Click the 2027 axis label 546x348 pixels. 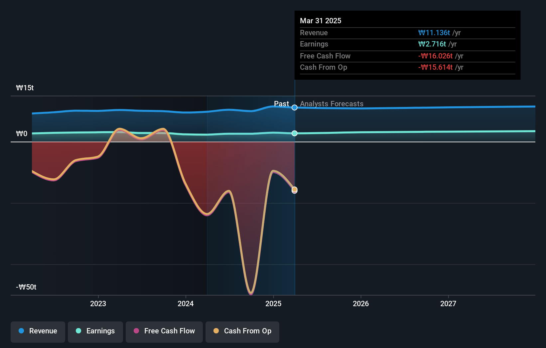coord(448,304)
